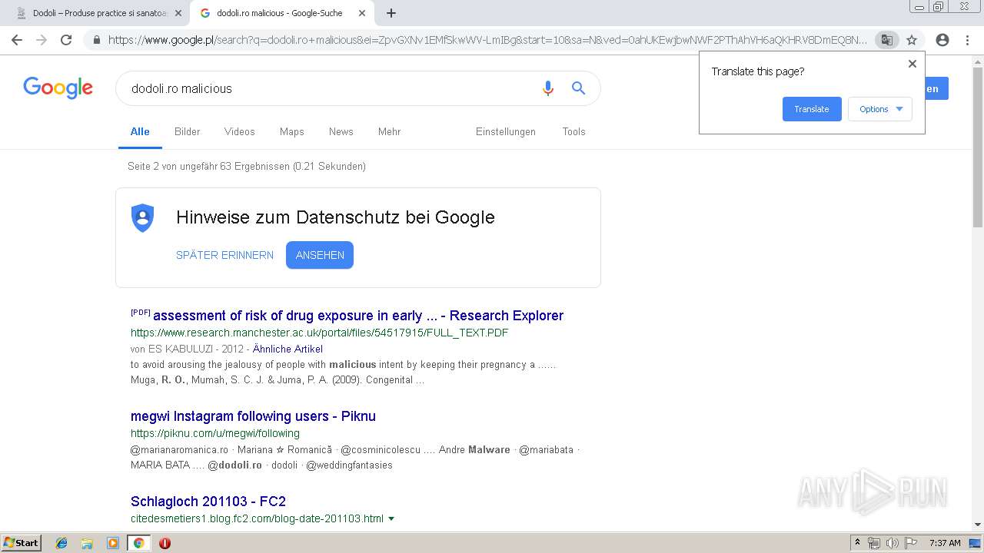984x553 pixels.
Task: Switch to the Bilder search tab
Action: [x=187, y=132]
